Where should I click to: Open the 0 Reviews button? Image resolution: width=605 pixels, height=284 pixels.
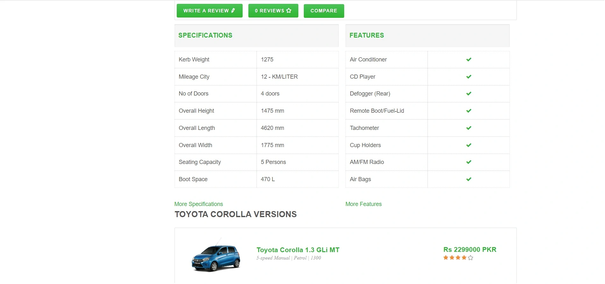[x=273, y=11]
